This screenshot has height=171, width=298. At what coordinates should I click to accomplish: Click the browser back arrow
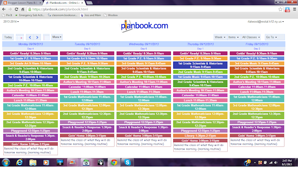(4, 9)
